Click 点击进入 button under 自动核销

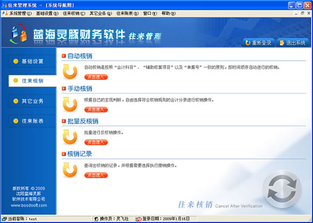(x=96, y=77)
